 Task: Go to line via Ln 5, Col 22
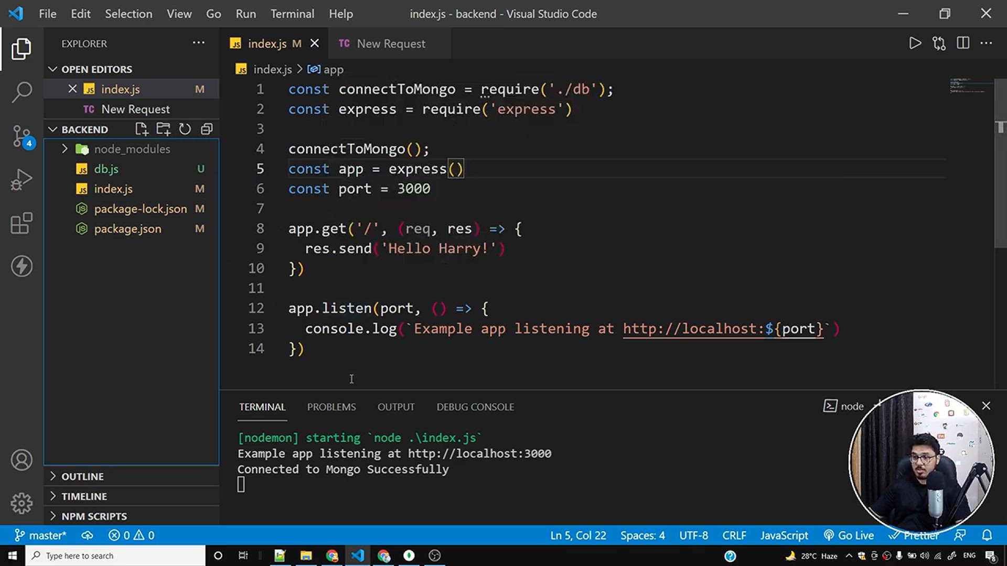pos(578,535)
